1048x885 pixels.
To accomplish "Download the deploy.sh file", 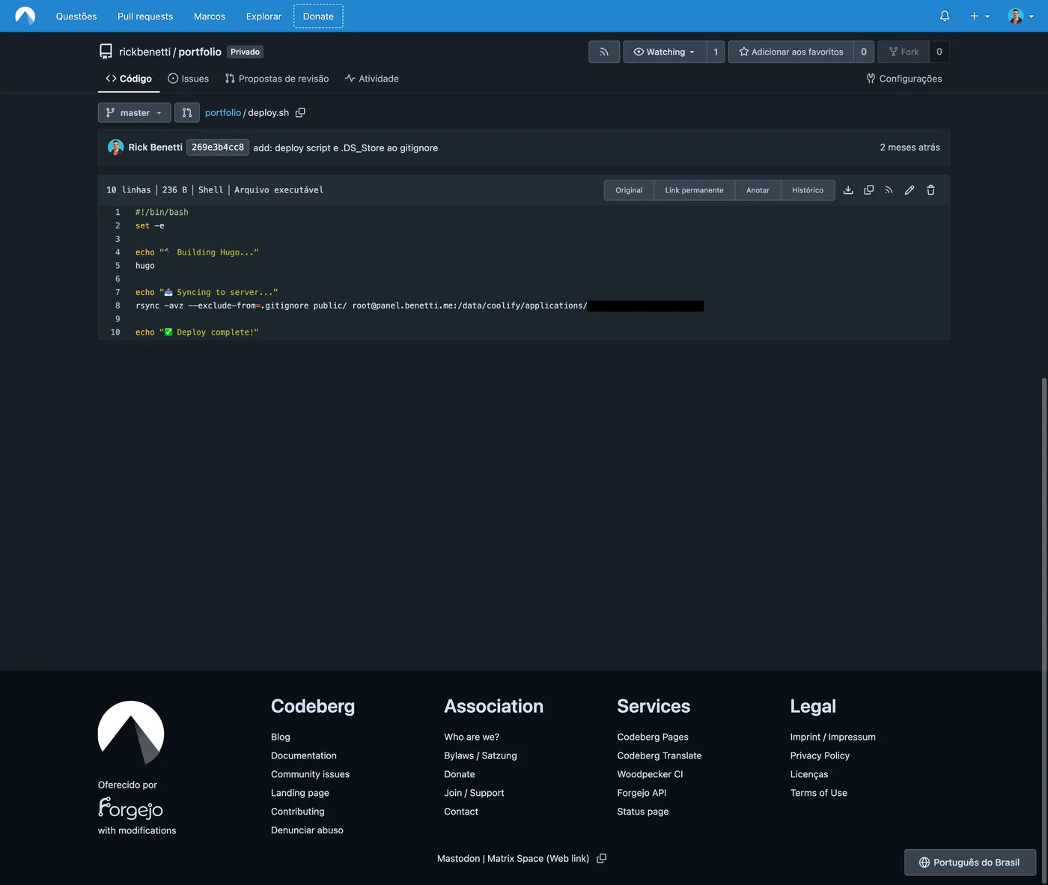I will click(x=848, y=190).
